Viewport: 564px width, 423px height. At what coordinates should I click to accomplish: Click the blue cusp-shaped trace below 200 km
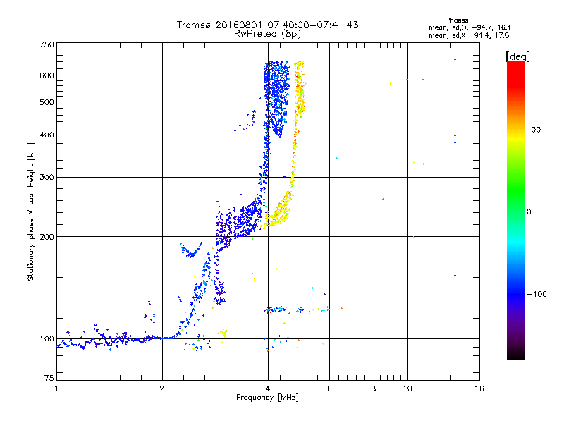pos(192,250)
